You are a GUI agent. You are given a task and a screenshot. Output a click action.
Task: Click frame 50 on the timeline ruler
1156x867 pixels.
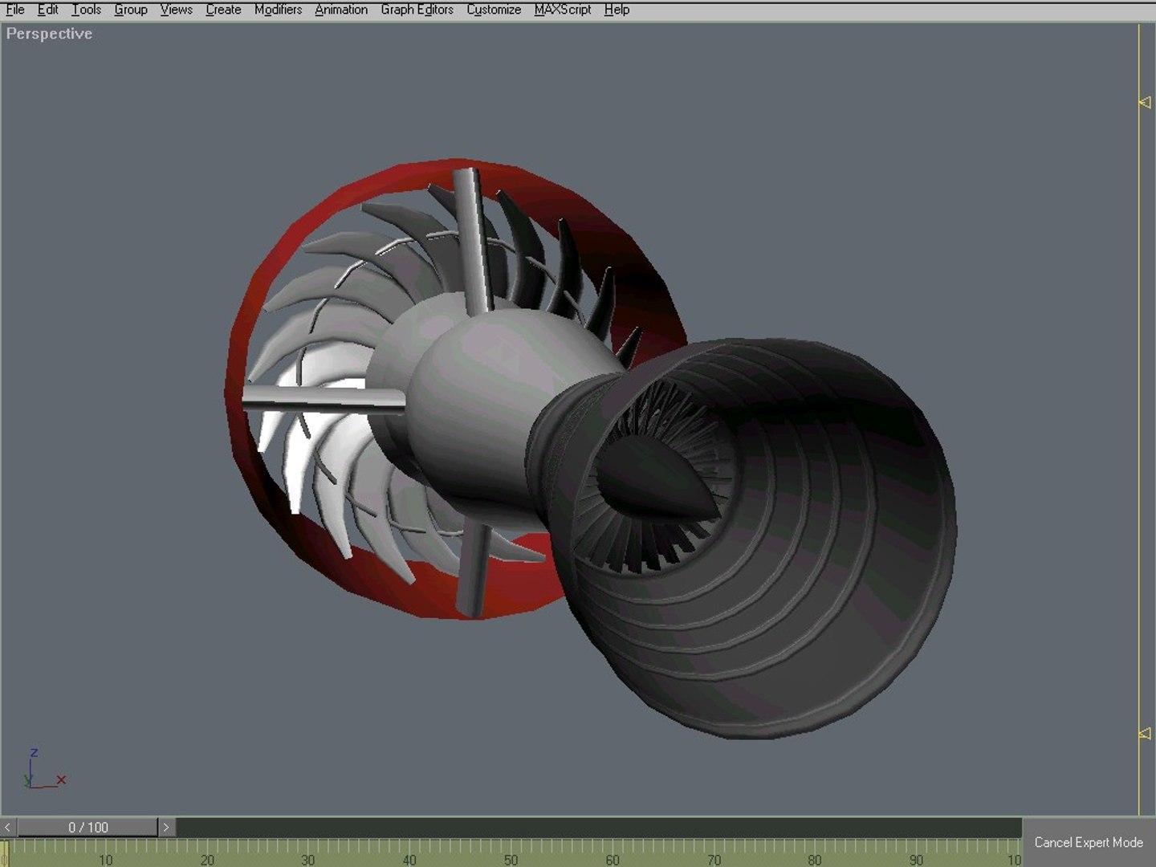(511, 860)
